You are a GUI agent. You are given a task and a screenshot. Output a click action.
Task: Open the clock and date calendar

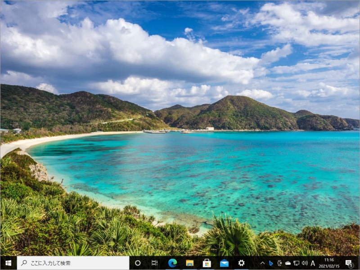coord(329,263)
